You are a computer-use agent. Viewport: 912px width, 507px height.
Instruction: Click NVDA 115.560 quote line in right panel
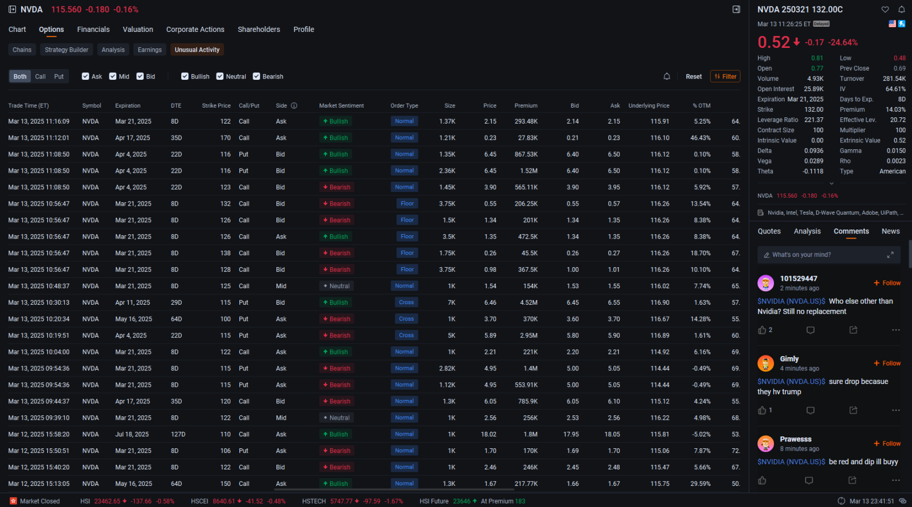click(x=798, y=195)
